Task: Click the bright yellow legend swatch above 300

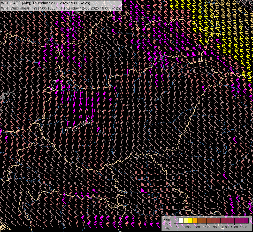Action: pyautogui.click(x=190, y=220)
